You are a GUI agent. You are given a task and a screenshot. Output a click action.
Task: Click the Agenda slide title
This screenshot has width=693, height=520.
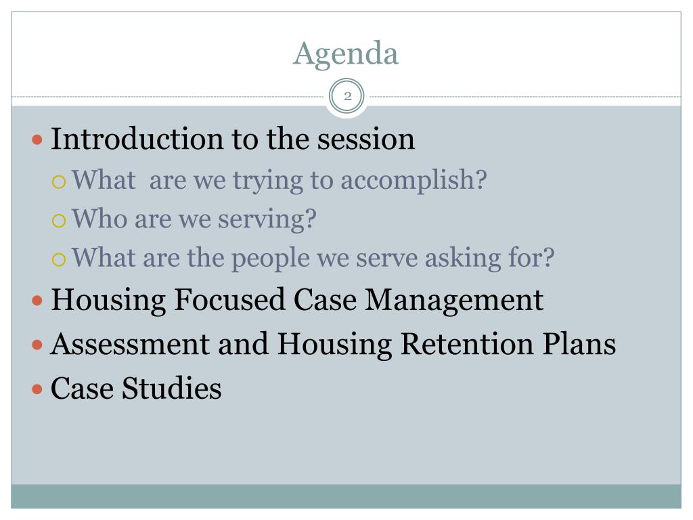[x=346, y=55]
